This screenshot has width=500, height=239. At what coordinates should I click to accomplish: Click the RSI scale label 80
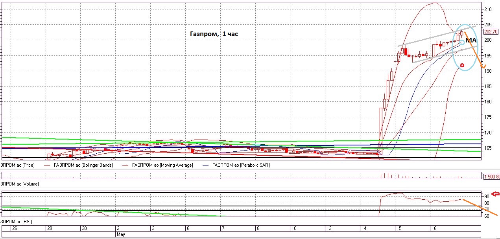(487, 203)
